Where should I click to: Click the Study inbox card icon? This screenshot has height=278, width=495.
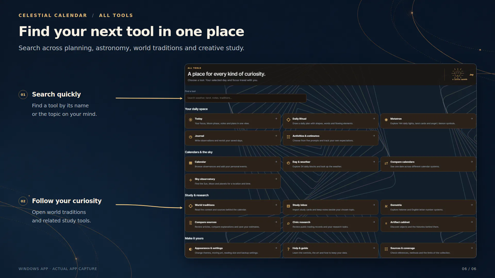[x=288, y=206]
